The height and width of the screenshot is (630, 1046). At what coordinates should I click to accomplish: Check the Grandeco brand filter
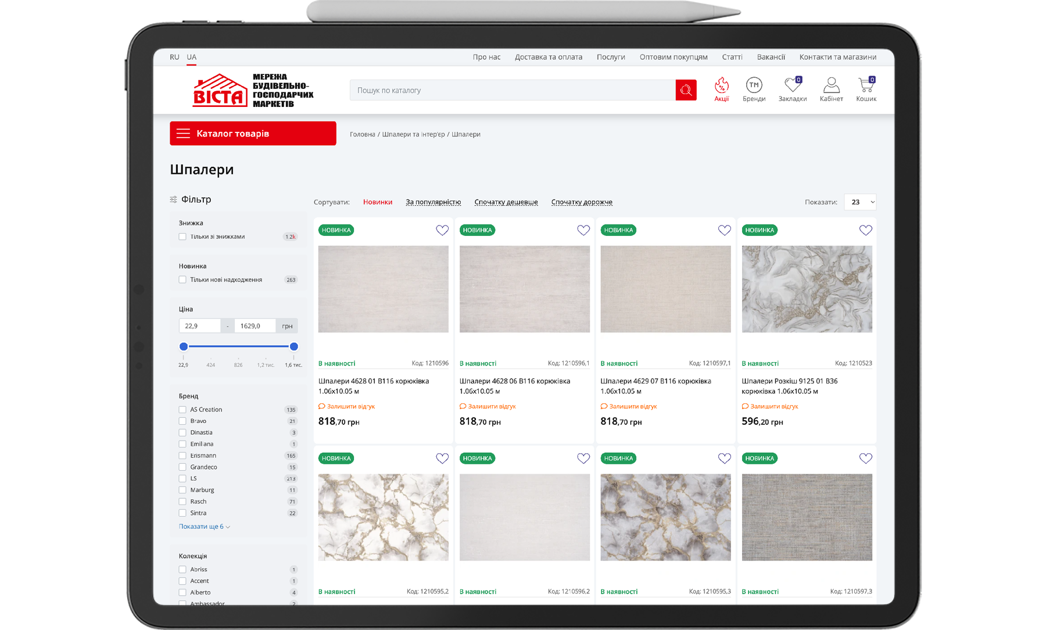(x=182, y=467)
